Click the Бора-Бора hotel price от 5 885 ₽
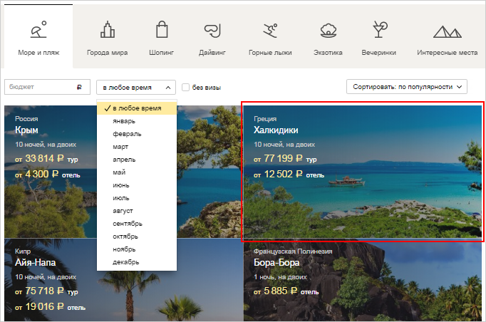The height and width of the screenshot is (322, 486). 286,291
